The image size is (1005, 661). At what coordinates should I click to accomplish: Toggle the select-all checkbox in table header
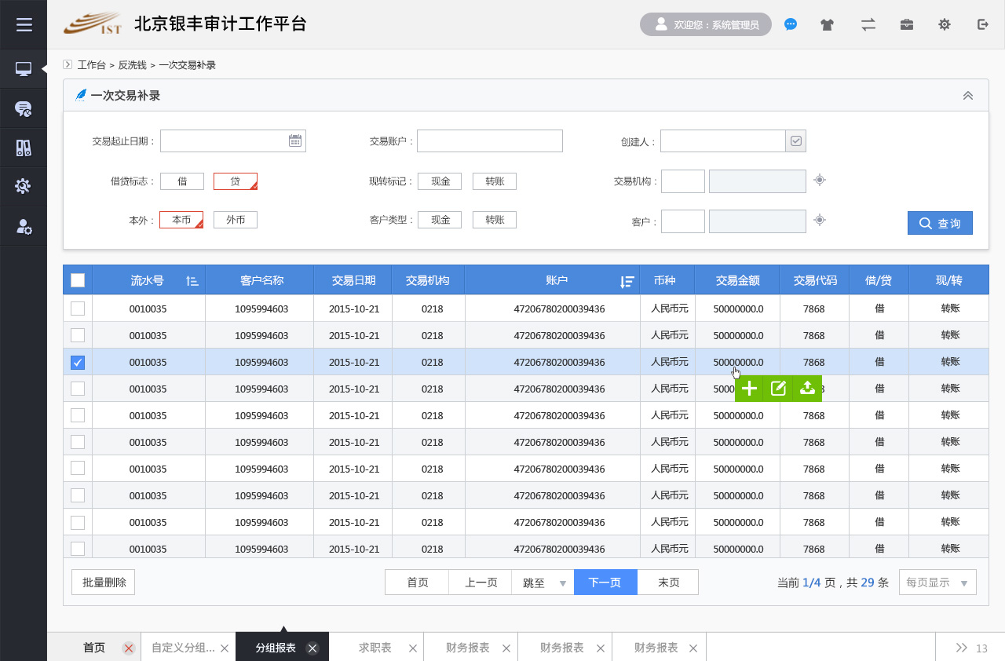[77, 279]
